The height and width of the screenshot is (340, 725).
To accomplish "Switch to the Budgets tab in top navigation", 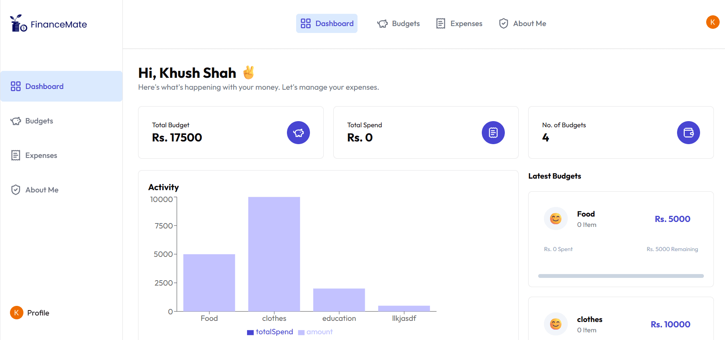I will pyautogui.click(x=398, y=24).
